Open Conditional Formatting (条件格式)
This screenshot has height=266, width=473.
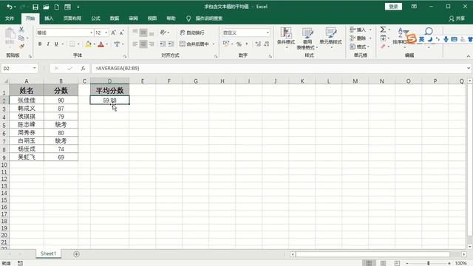coord(286,38)
